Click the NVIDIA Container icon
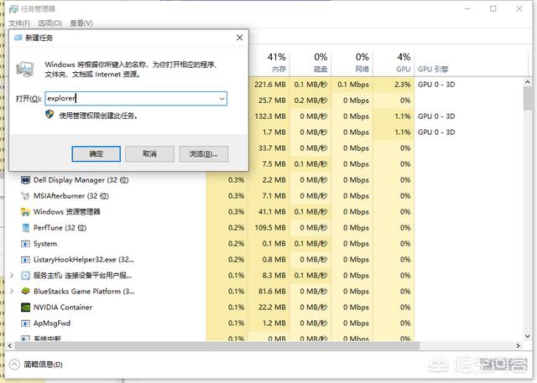537x383 pixels. tap(25, 308)
